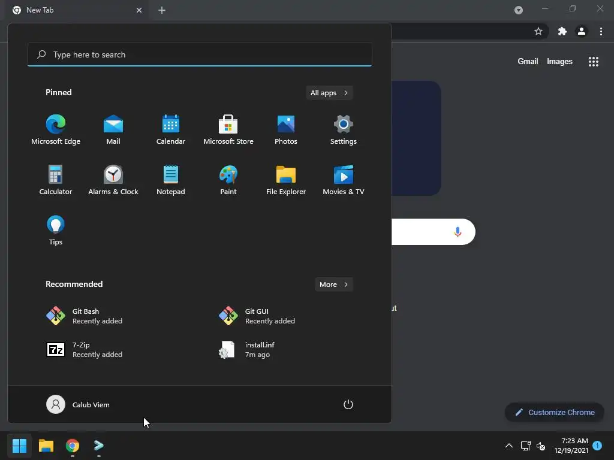Screen dimensions: 614x460
Task: Launch the Photos app
Action: coord(286,130)
